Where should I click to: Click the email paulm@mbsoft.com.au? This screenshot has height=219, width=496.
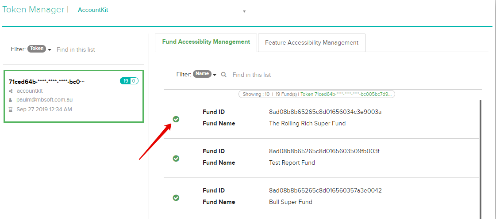(x=45, y=100)
